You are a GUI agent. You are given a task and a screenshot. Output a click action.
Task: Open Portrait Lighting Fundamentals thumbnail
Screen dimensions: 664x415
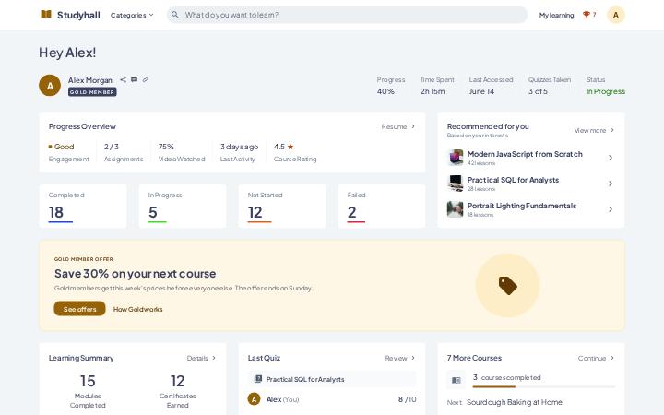click(x=456, y=209)
